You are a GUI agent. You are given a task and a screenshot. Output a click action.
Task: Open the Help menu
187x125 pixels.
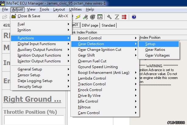pos(90,9)
